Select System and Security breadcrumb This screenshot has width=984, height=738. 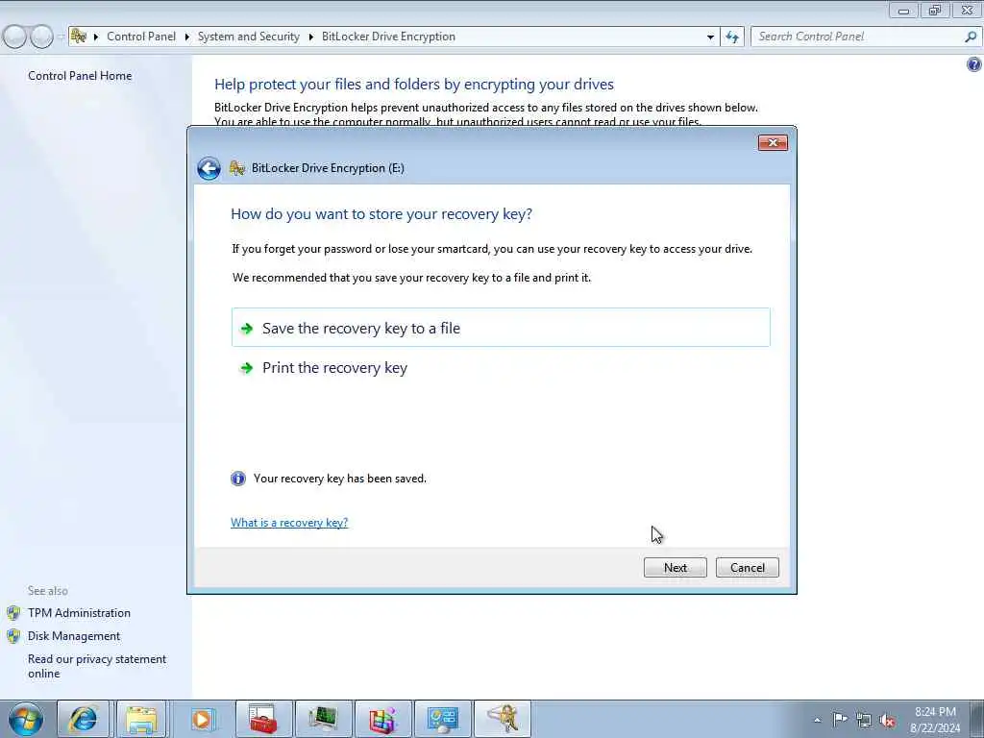point(249,37)
